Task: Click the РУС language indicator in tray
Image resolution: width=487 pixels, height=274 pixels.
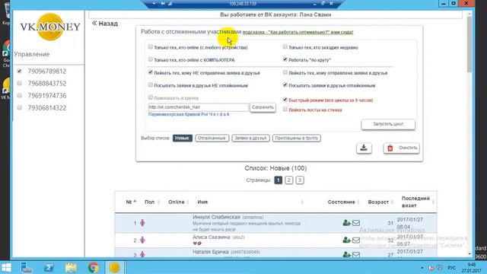Action: 451,268
